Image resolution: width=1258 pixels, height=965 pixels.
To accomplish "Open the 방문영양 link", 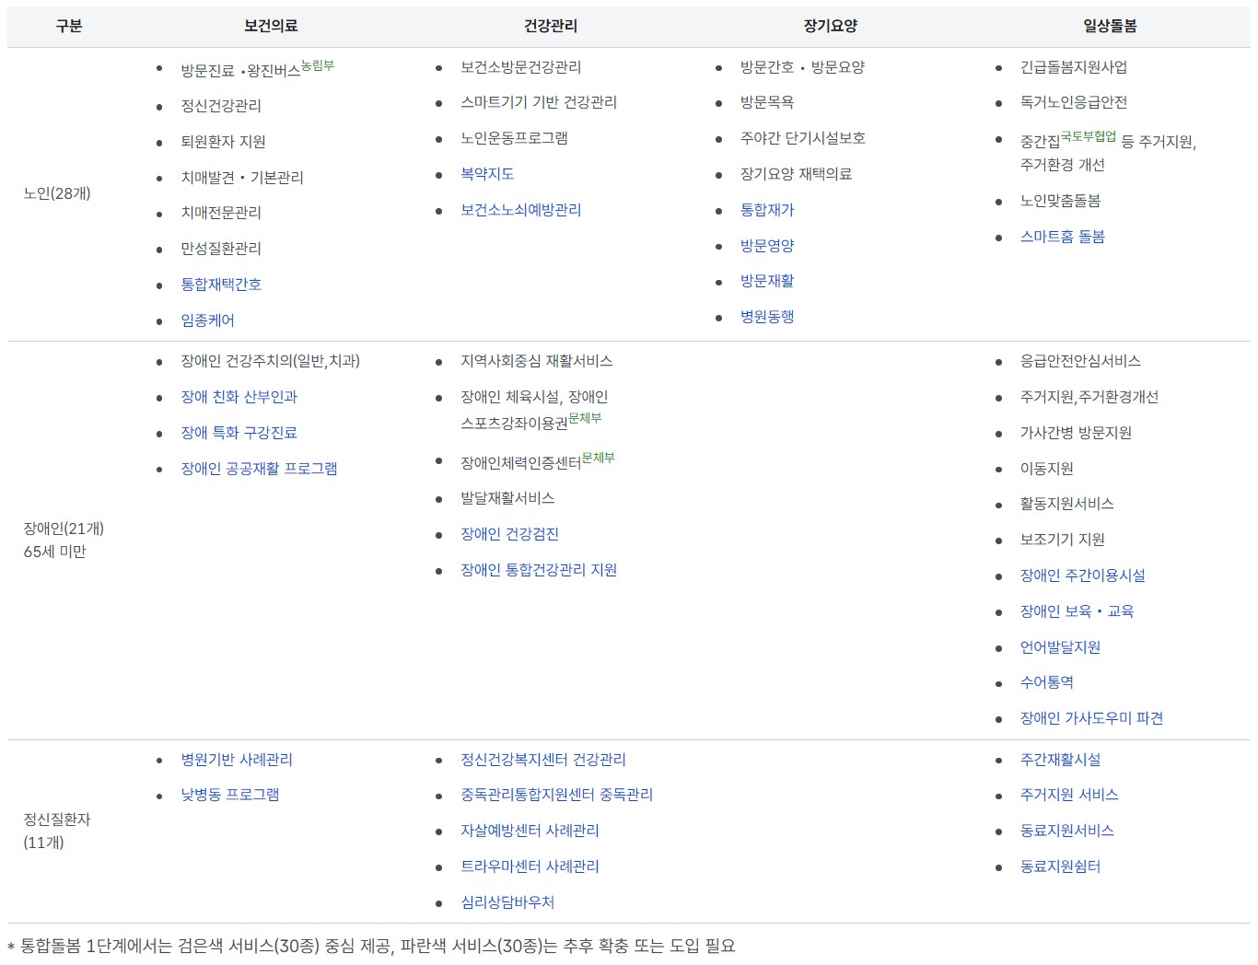I will [x=767, y=246].
